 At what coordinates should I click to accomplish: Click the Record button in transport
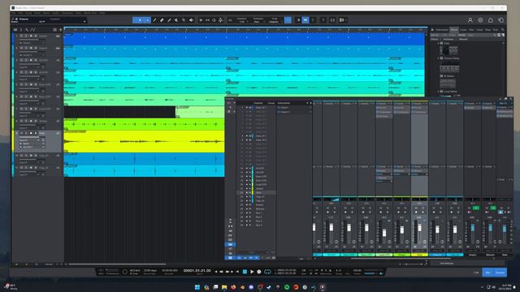(x=259, y=272)
